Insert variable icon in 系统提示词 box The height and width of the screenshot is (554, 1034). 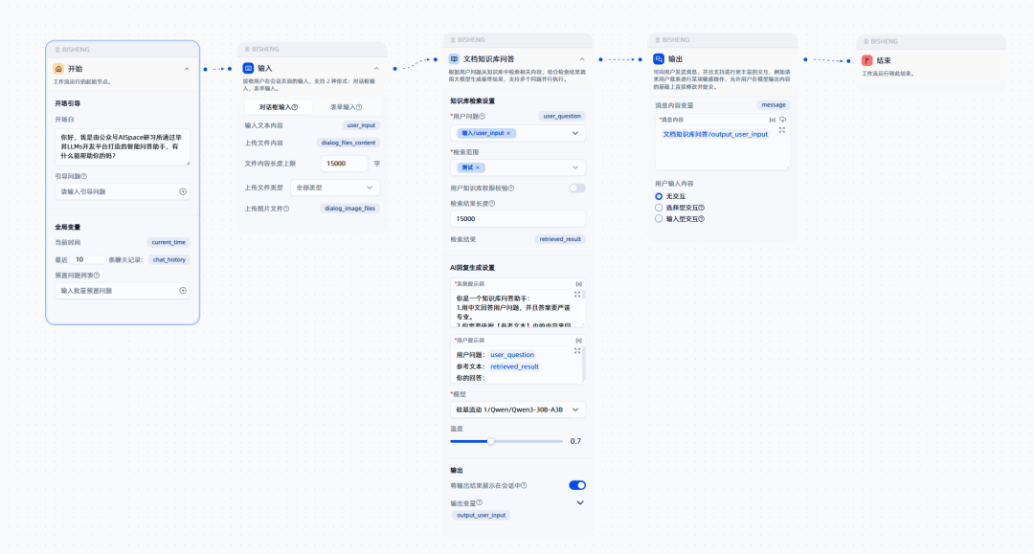click(x=578, y=284)
